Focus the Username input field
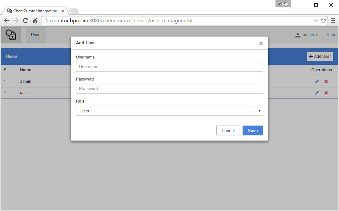339x211 pixels. point(169,67)
